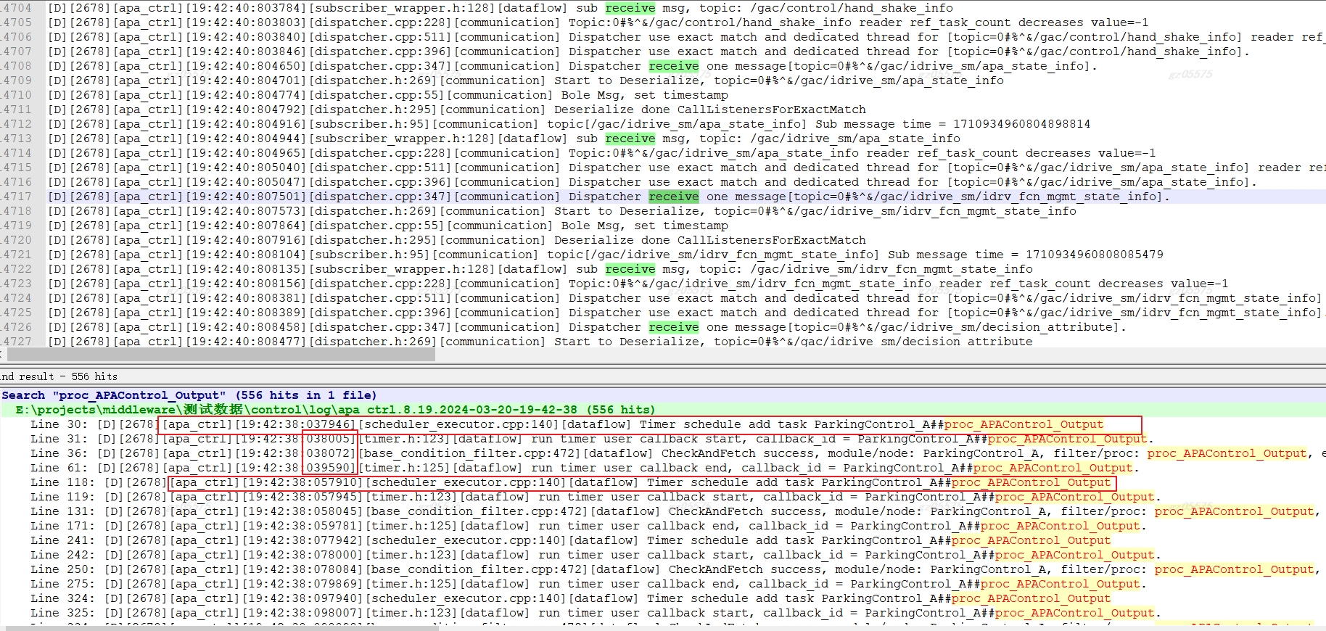This screenshot has height=631, width=1326.
Task: Click line number 4723 in the margin
Action: tap(17, 284)
